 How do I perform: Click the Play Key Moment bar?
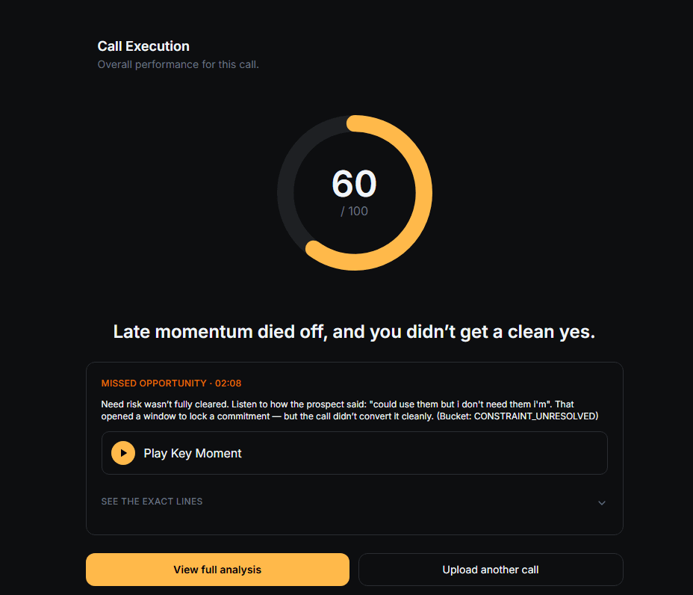click(354, 453)
